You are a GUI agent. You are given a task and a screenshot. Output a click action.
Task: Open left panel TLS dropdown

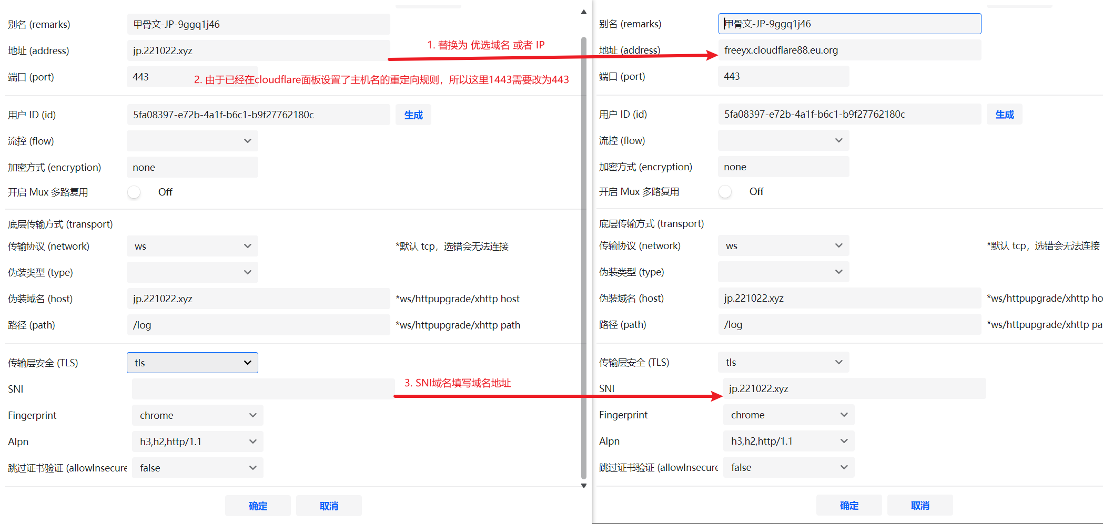pyautogui.click(x=192, y=363)
